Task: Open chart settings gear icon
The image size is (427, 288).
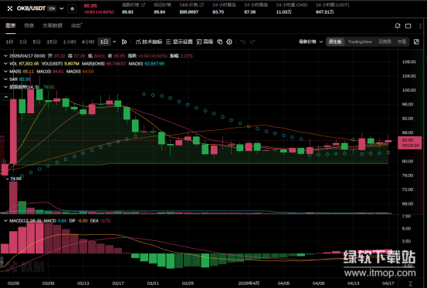Action: click(x=229, y=42)
